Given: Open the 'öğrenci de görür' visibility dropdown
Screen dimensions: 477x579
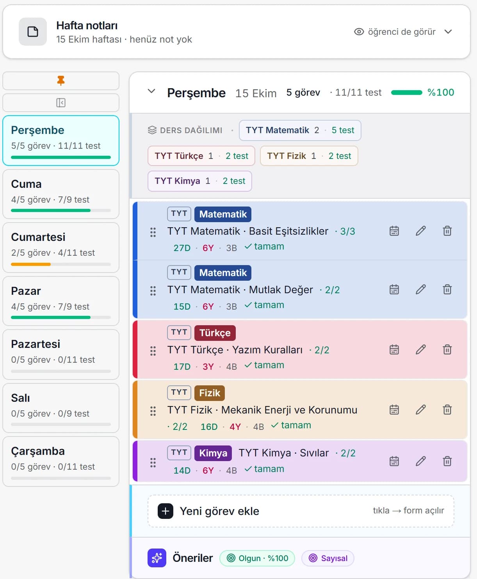Looking at the screenshot, I should [x=403, y=32].
